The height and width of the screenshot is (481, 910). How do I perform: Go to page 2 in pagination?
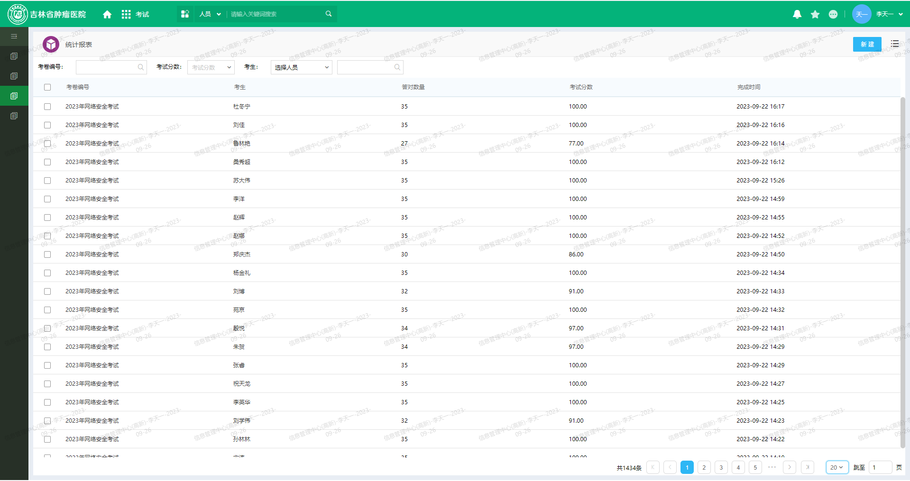[704, 467]
